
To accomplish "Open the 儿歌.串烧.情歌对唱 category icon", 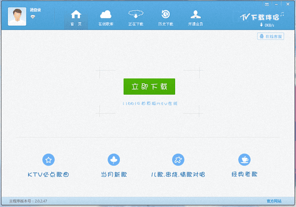I will (x=178, y=159).
